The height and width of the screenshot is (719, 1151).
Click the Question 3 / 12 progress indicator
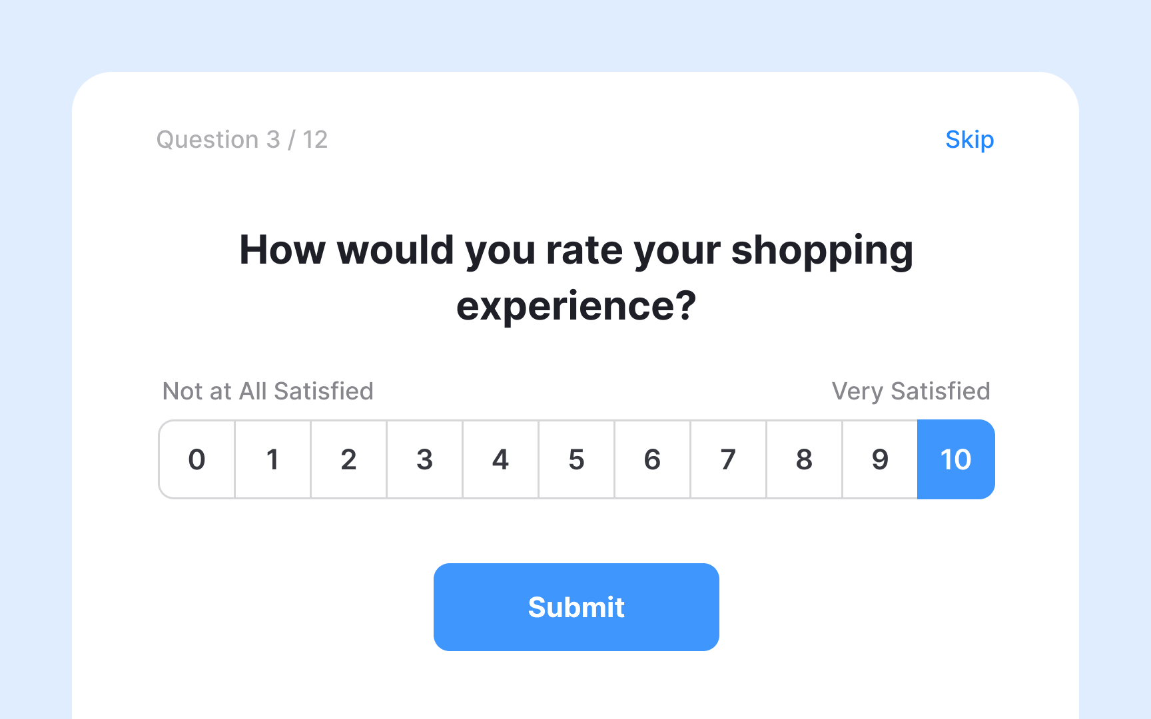tap(242, 140)
